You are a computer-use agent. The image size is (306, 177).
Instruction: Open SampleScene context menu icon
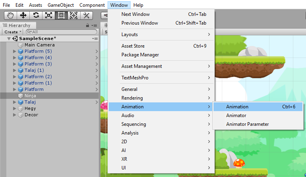[x=95, y=38]
